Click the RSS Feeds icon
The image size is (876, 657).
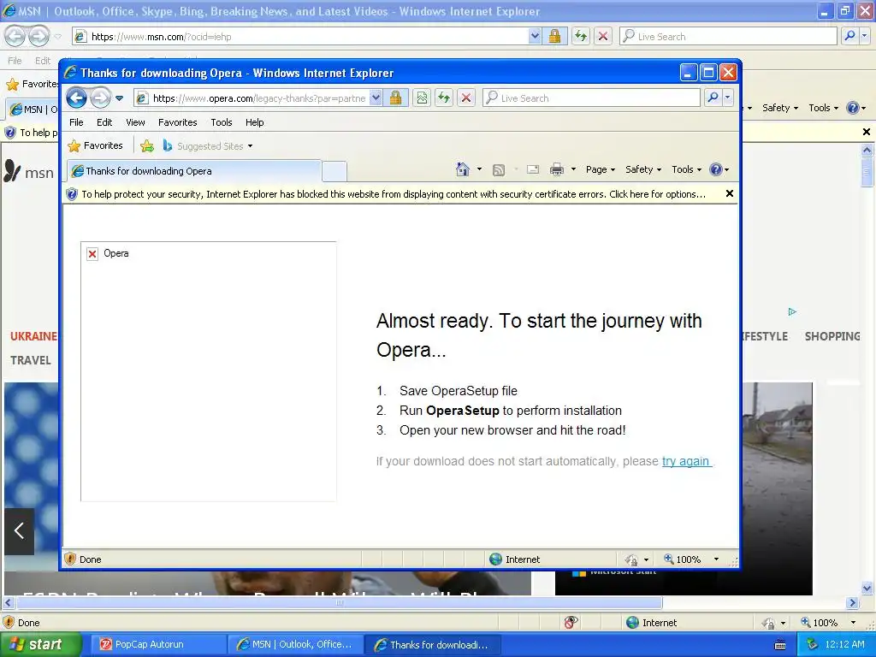point(499,170)
